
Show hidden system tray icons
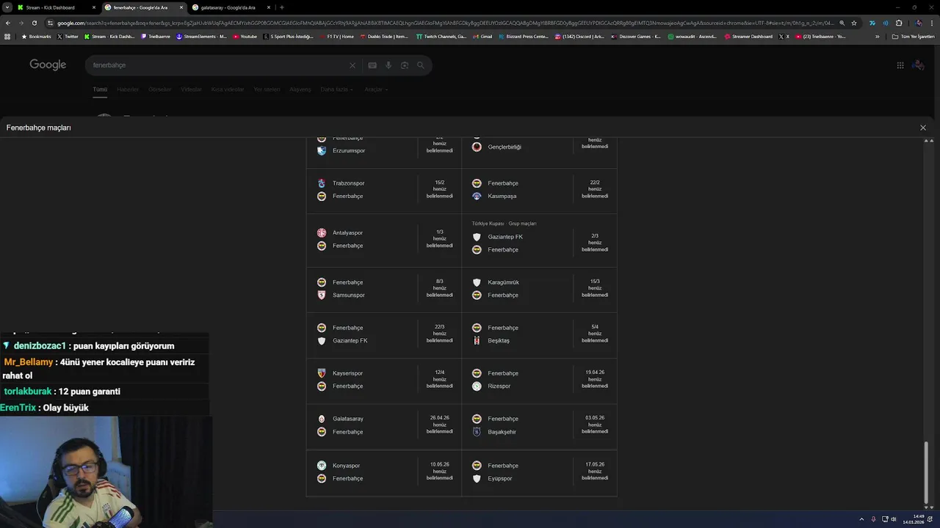coord(861,519)
